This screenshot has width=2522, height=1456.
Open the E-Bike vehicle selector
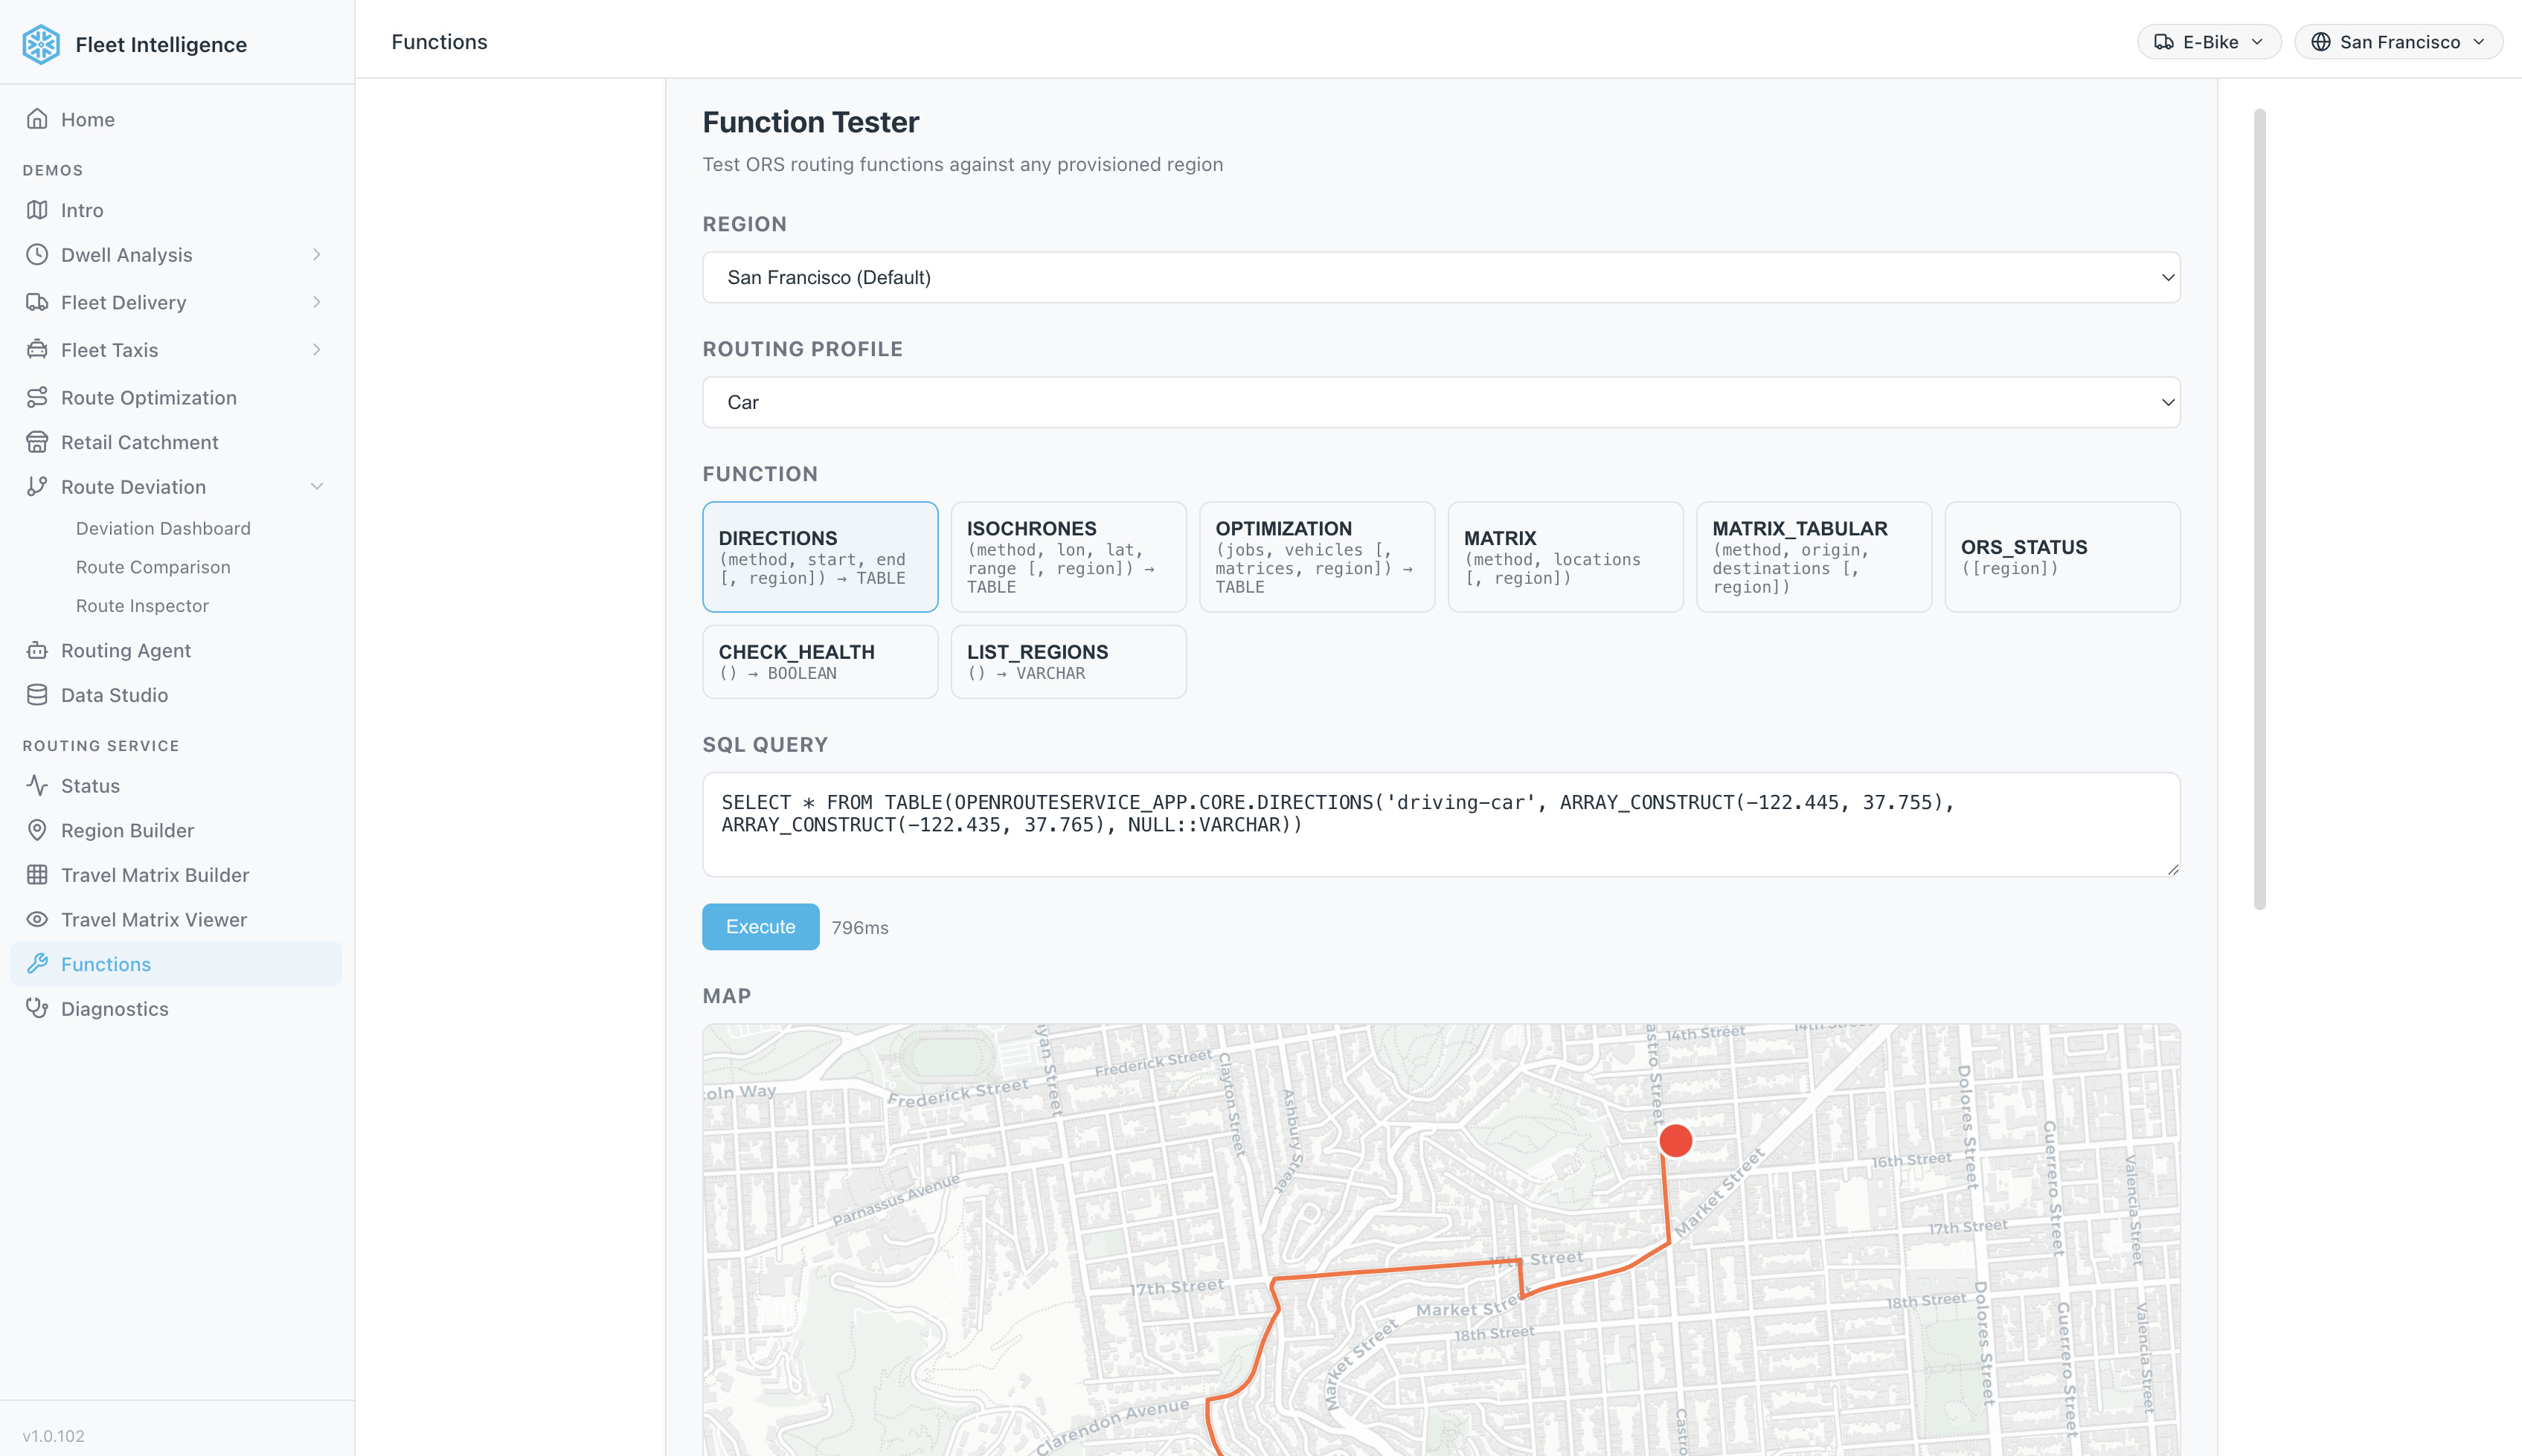2208,42
